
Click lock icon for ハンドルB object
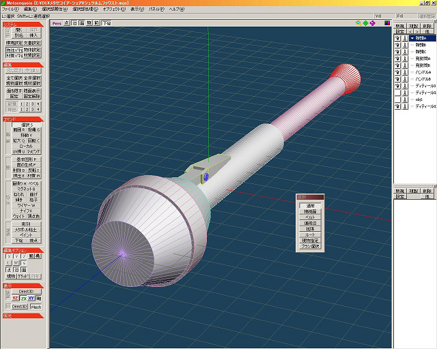click(405, 79)
